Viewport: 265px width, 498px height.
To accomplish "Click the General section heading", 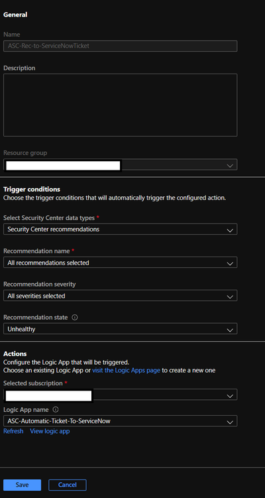I will pyautogui.click(x=15, y=15).
